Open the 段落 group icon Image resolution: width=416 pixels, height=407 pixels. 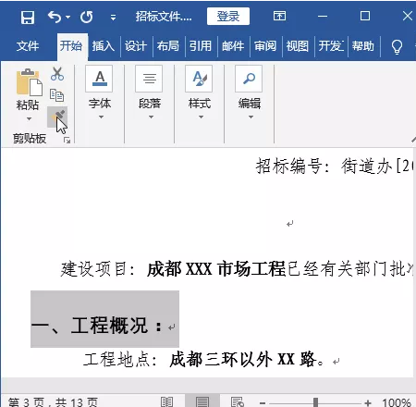(149, 79)
